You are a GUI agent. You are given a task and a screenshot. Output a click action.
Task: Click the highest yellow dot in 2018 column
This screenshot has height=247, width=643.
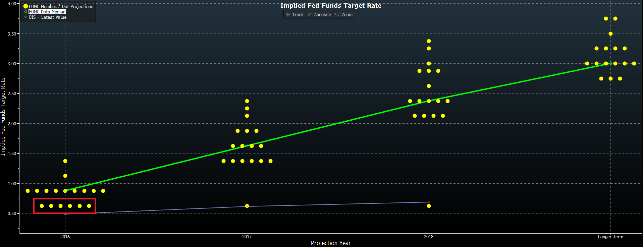coord(429,41)
